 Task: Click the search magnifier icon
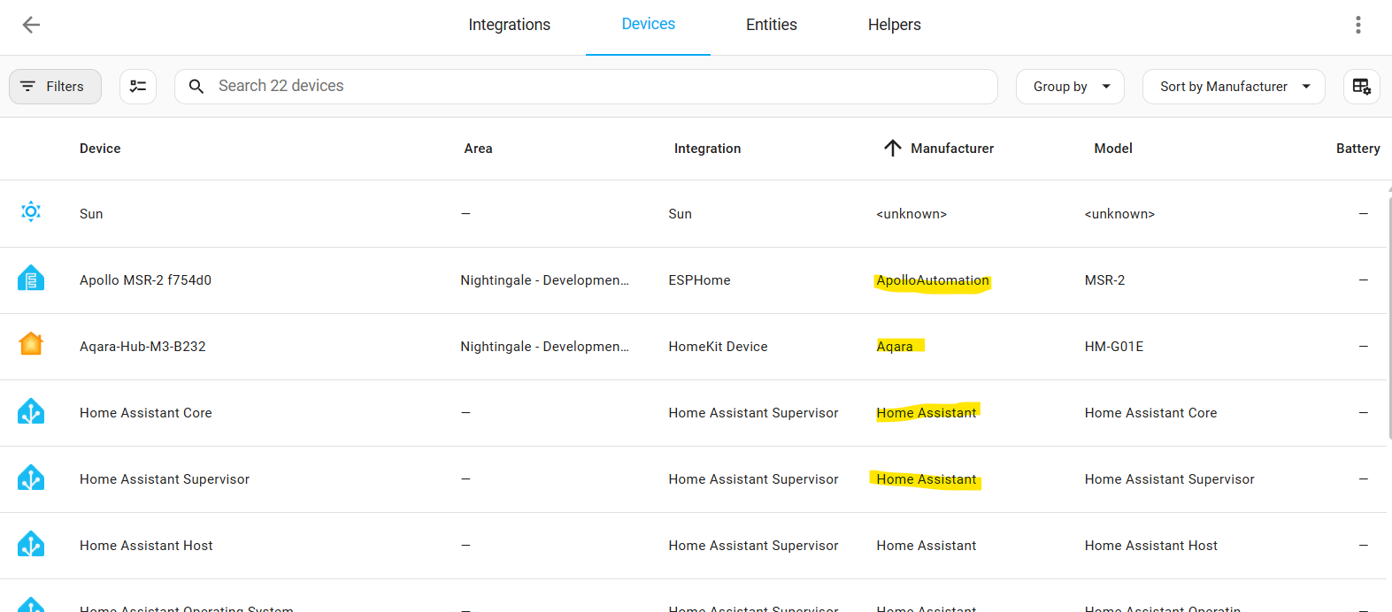[x=196, y=87]
